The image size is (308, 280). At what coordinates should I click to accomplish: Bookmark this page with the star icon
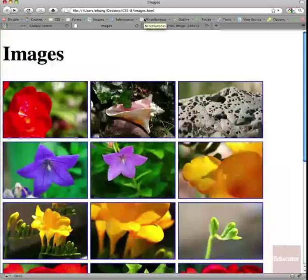[273, 10]
